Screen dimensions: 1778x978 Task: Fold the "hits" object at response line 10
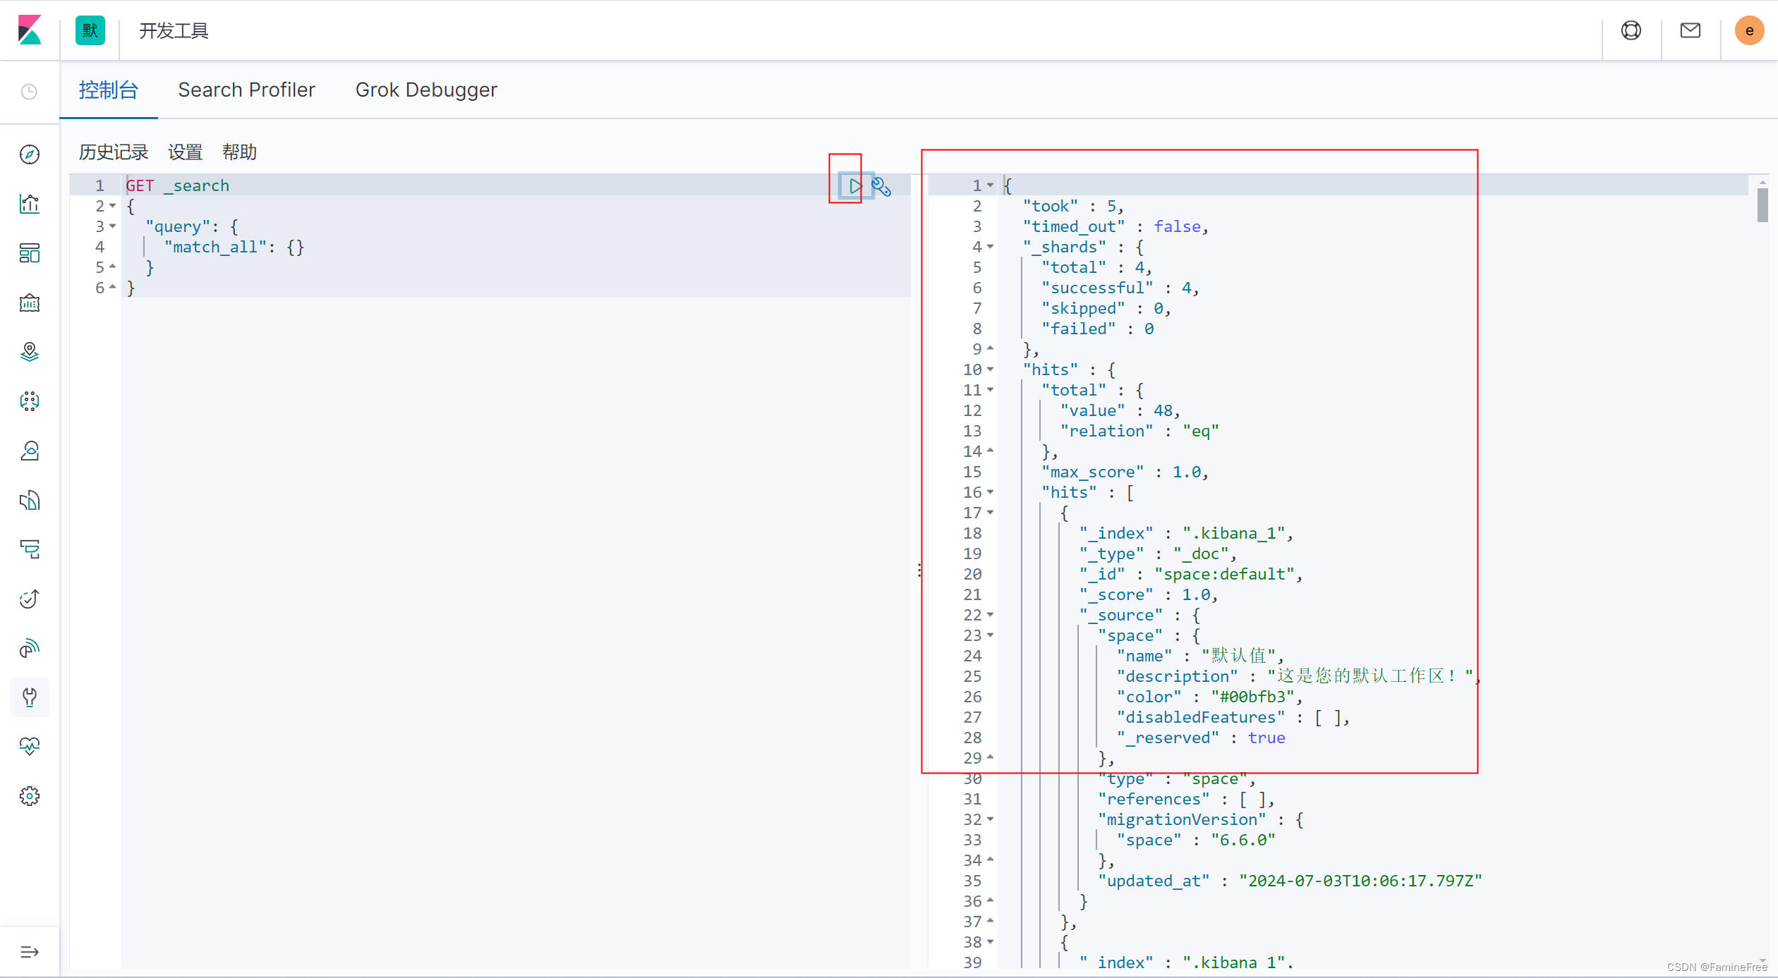click(x=990, y=369)
